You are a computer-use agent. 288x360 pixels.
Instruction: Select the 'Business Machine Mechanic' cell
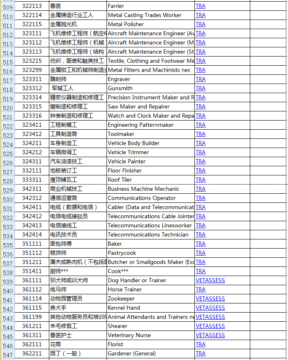click(x=151, y=189)
